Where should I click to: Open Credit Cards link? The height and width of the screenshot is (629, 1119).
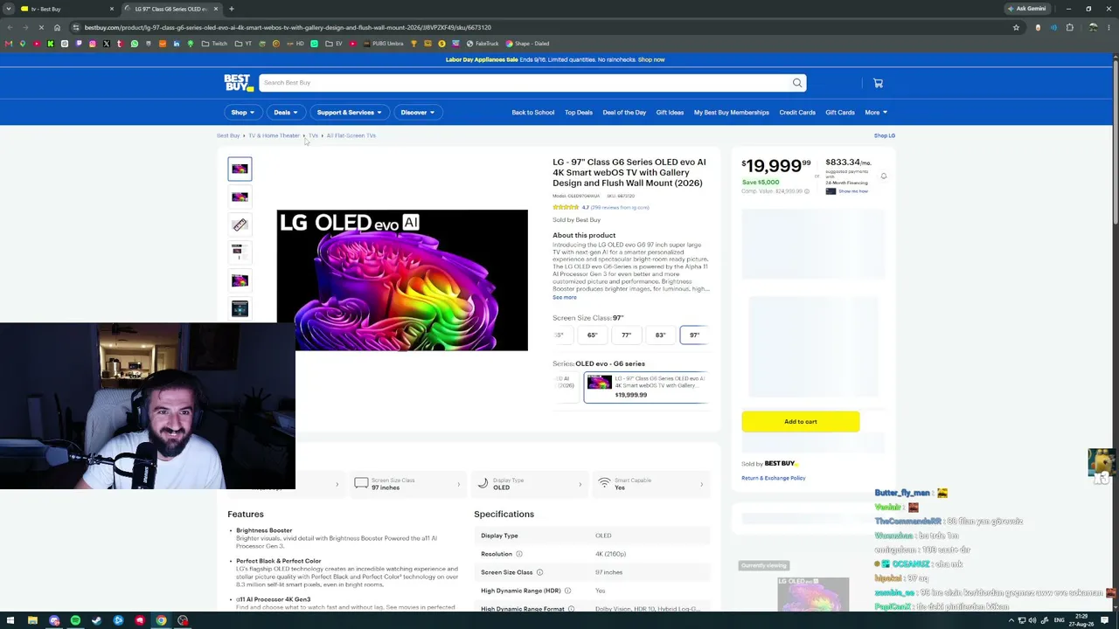[797, 113]
